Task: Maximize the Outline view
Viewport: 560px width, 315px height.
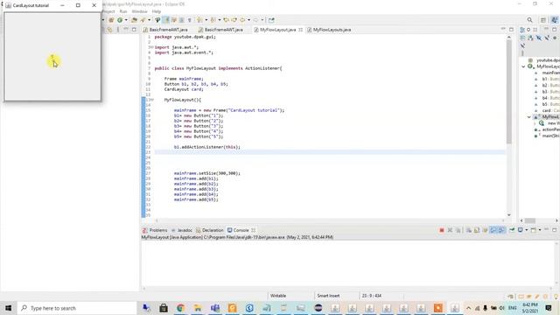Action: click(x=555, y=29)
